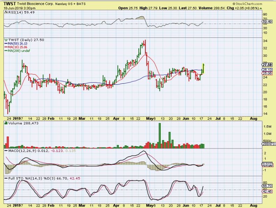
Task: Click the MACD 0.012 value tag
Action: pos(267,164)
